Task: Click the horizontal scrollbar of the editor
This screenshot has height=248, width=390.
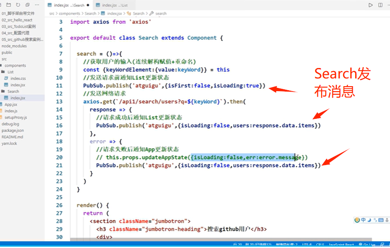Action: tap(221, 239)
